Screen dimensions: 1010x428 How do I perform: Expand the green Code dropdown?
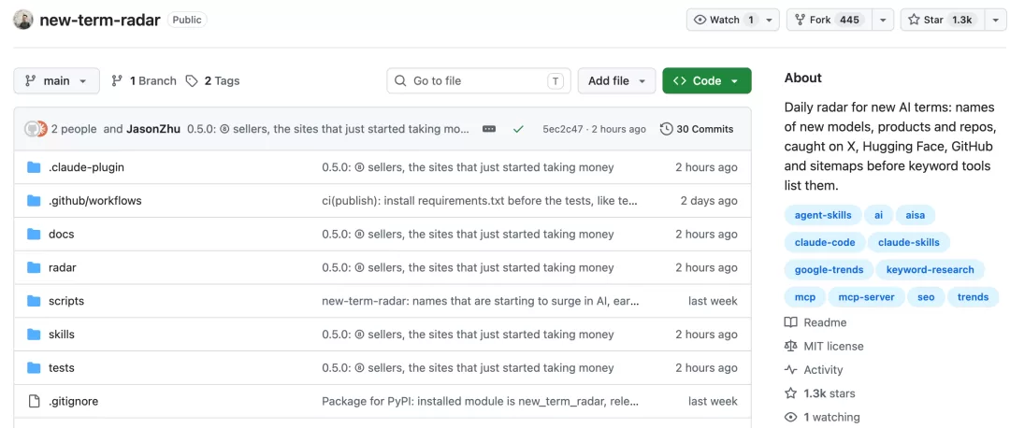[707, 81]
